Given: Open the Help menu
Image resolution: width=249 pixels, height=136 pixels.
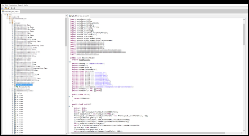Looking at the screenshot, I should click(x=26, y=5).
